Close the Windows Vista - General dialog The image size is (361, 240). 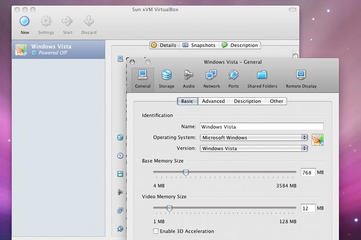point(132,63)
